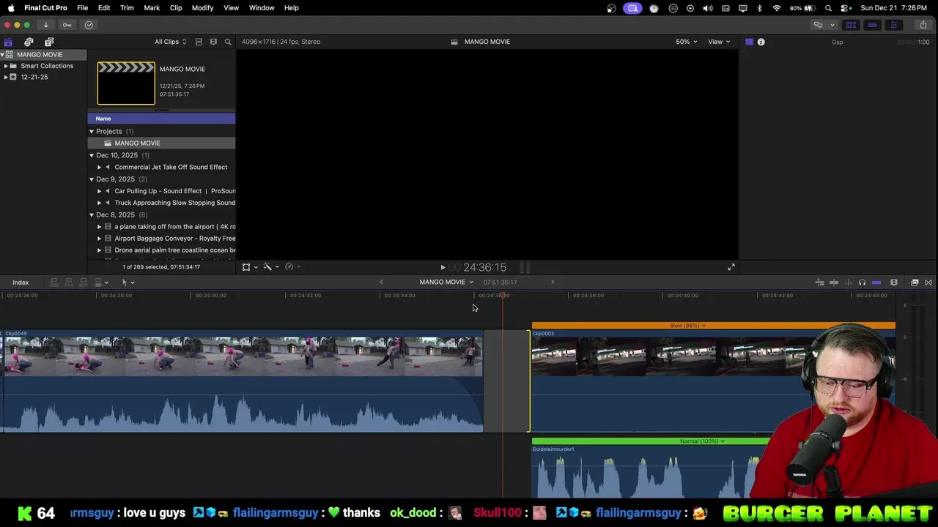Open the 50% viewer zoom dropdown

686,42
